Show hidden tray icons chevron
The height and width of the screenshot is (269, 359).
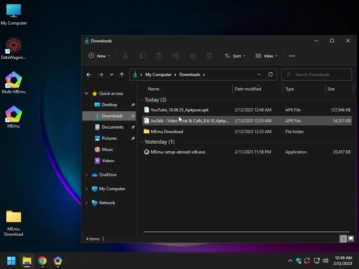[x=290, y=261]
